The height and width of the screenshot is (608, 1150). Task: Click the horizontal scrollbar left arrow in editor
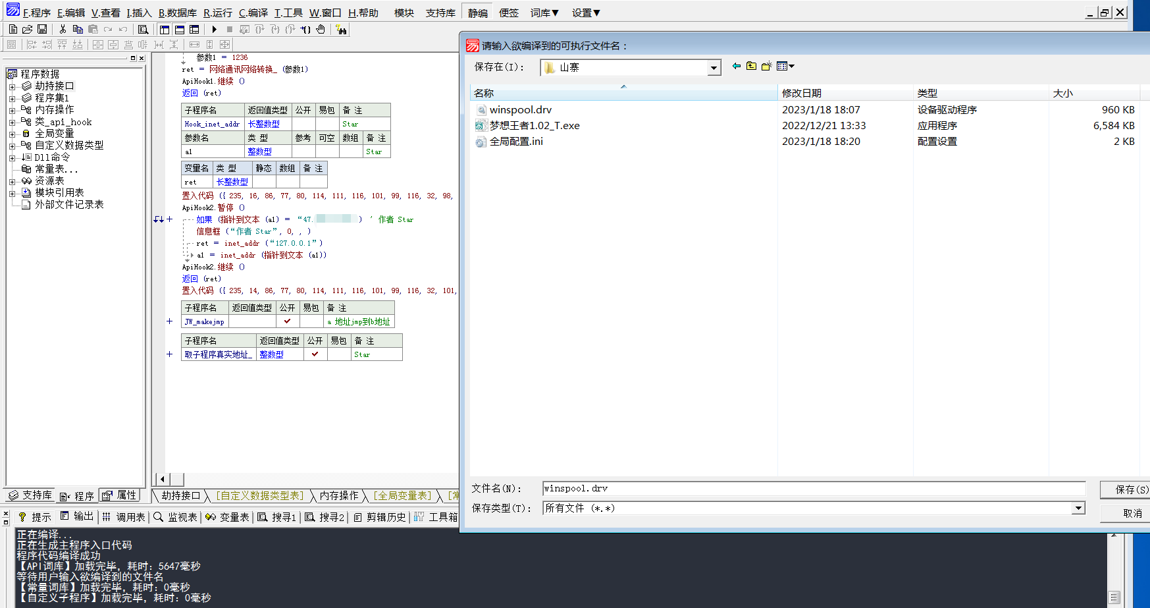162,479
